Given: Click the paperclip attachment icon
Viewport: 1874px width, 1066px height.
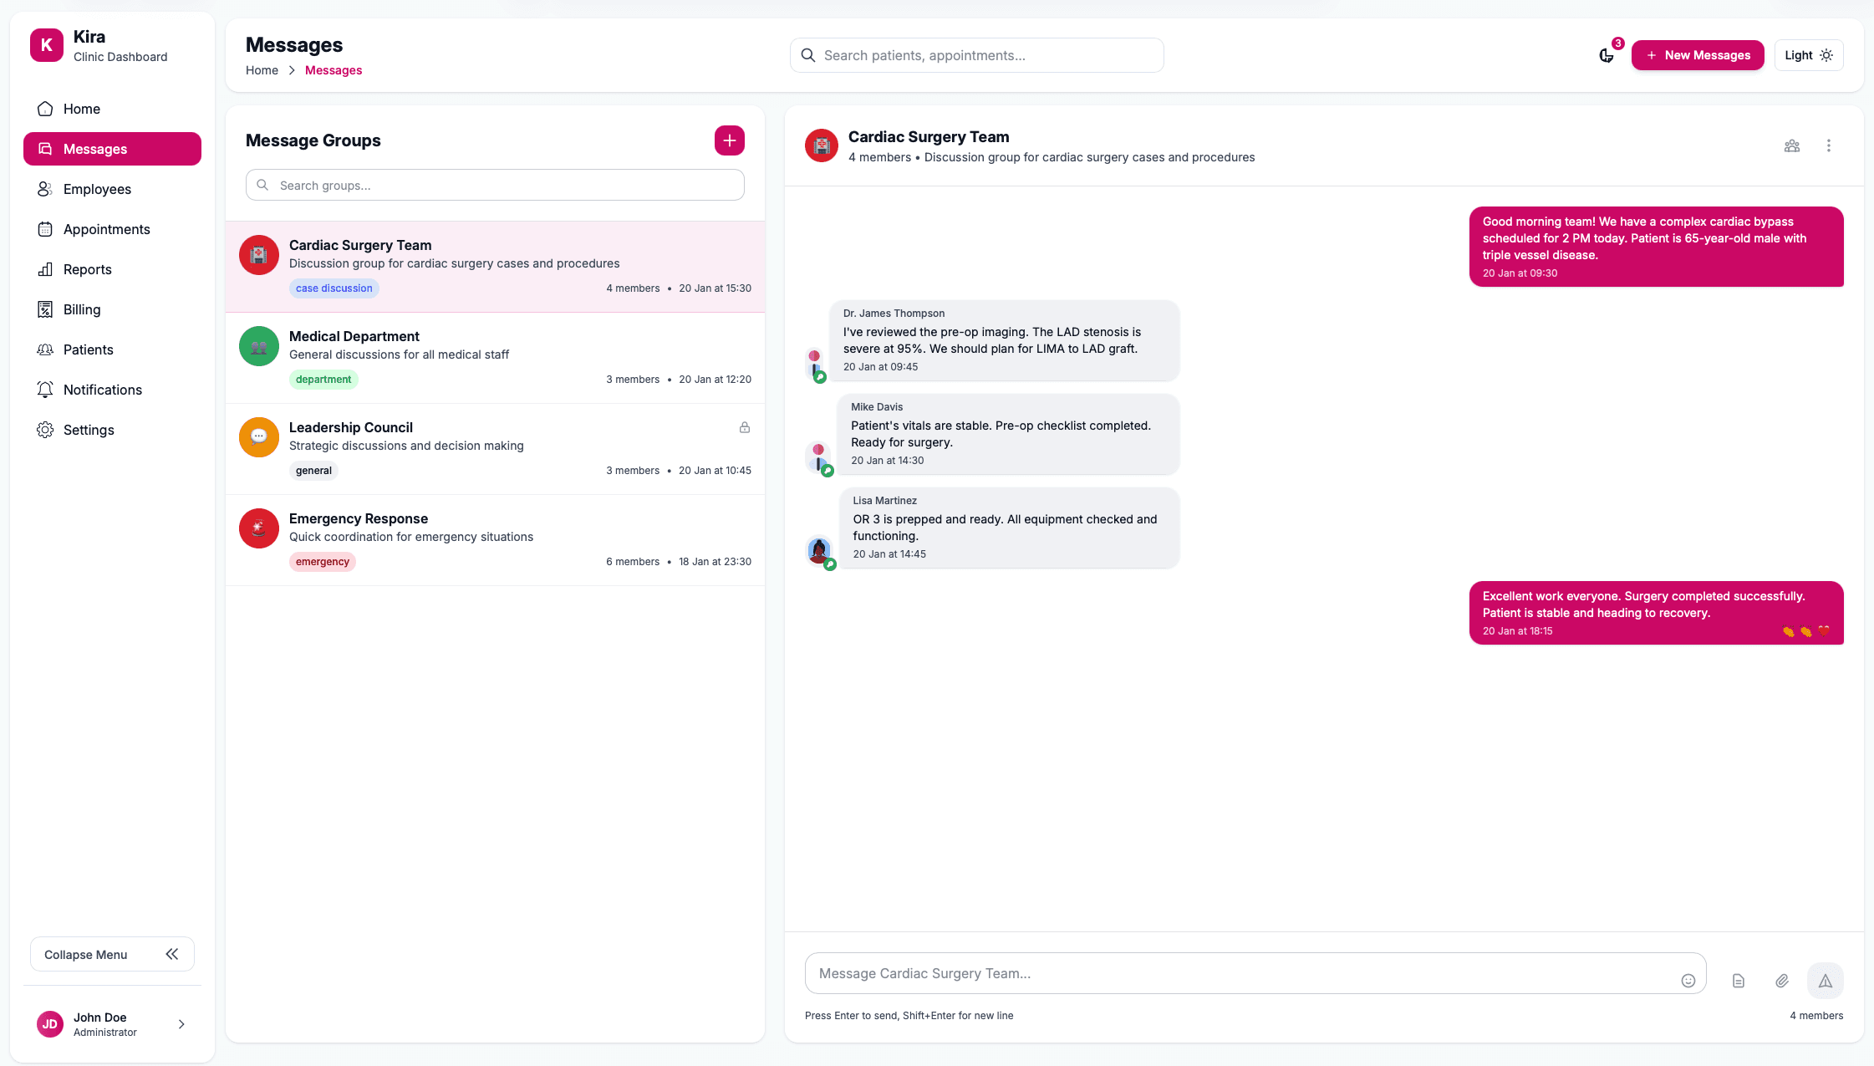Looking at the screenshot, I should [x=1781, y=981].
